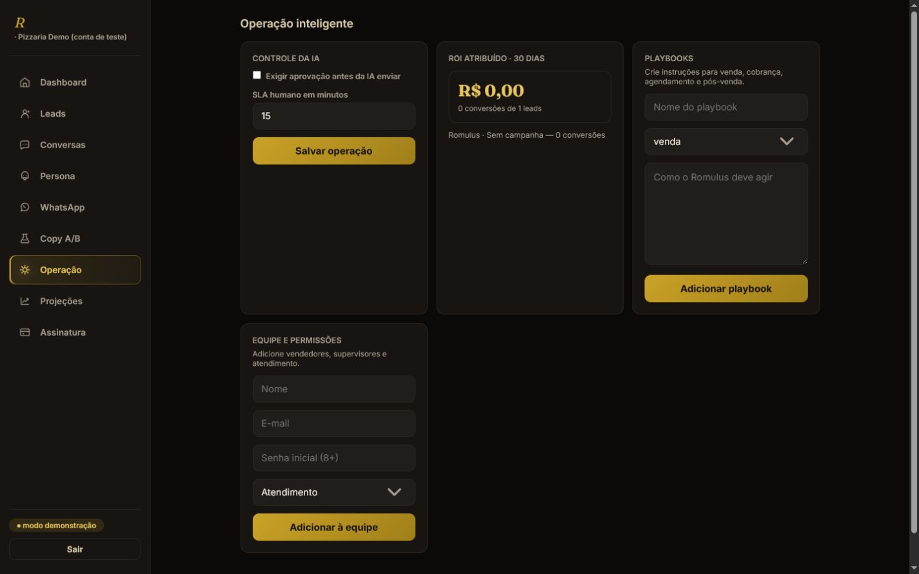Click the golden R logo
Image resolution: width=919 pixels, height=574 pixels.
coord(19,23)
